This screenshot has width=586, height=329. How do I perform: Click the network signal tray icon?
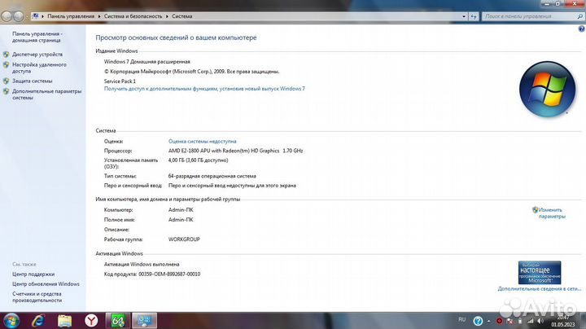(x=531, y=321)
